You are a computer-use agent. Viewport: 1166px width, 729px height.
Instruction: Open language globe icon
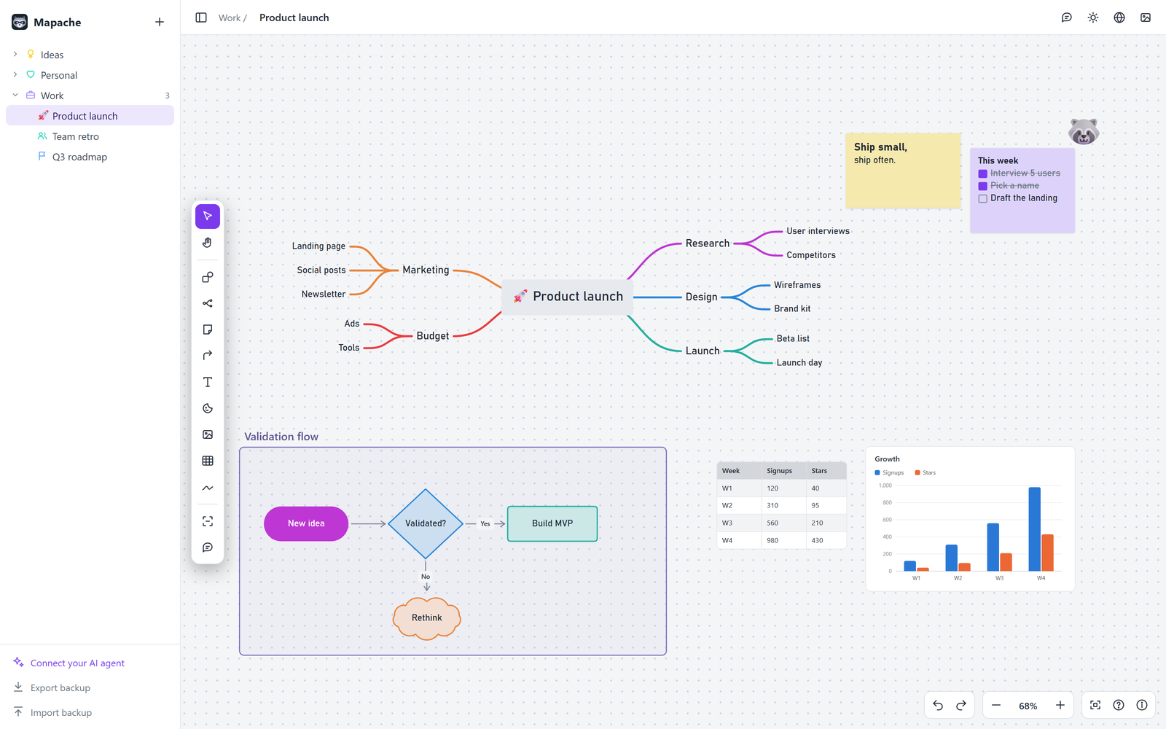click(x=1119, y=17)
